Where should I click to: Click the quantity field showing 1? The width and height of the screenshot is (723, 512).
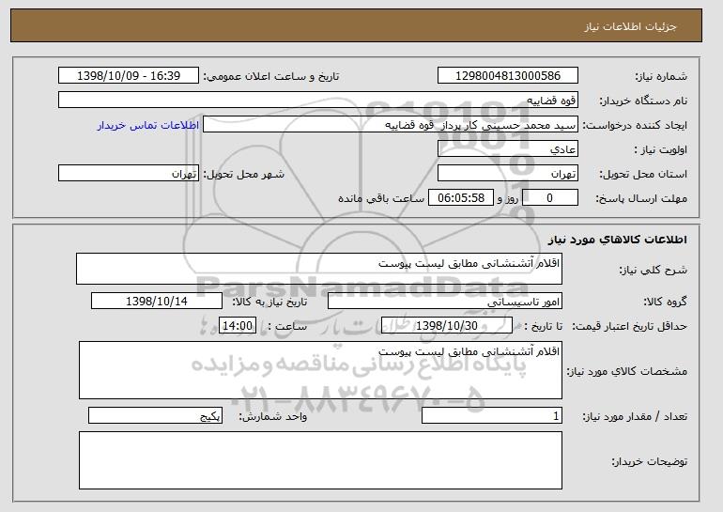point(492,415)
